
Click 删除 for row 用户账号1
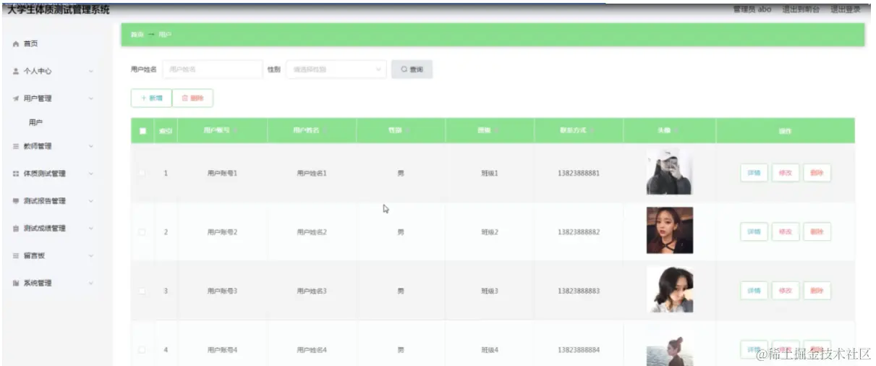click(x=817, y=173)
